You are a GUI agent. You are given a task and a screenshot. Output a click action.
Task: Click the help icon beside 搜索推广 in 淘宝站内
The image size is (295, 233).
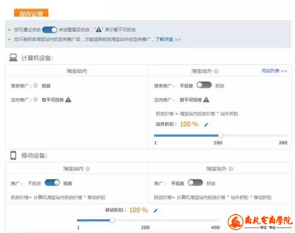point(36,86)
